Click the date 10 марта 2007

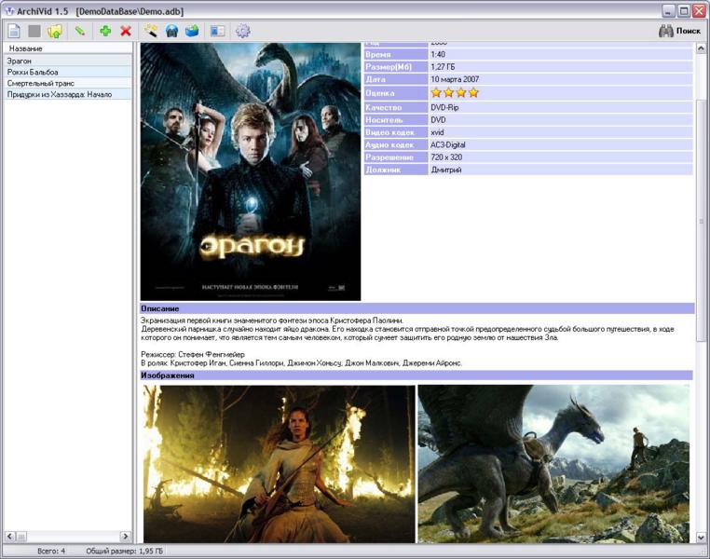coord(455,79)
